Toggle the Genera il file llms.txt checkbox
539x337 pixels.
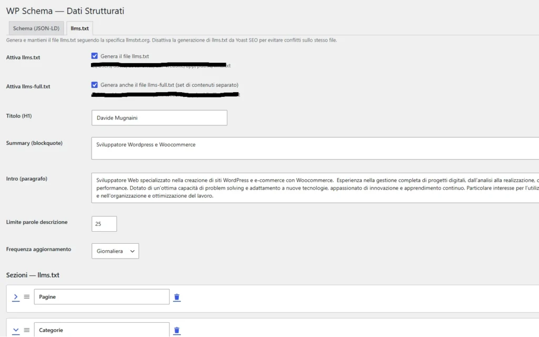pos(95,56)
